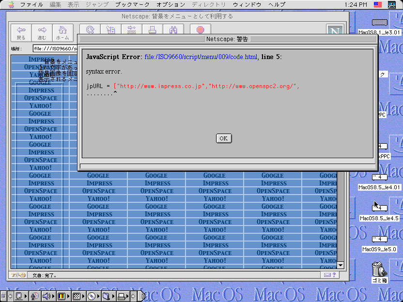The height and width of the screenshot is (302, 403).
Task: Click the Control Strip close box
Action: (x=3, y=296)
